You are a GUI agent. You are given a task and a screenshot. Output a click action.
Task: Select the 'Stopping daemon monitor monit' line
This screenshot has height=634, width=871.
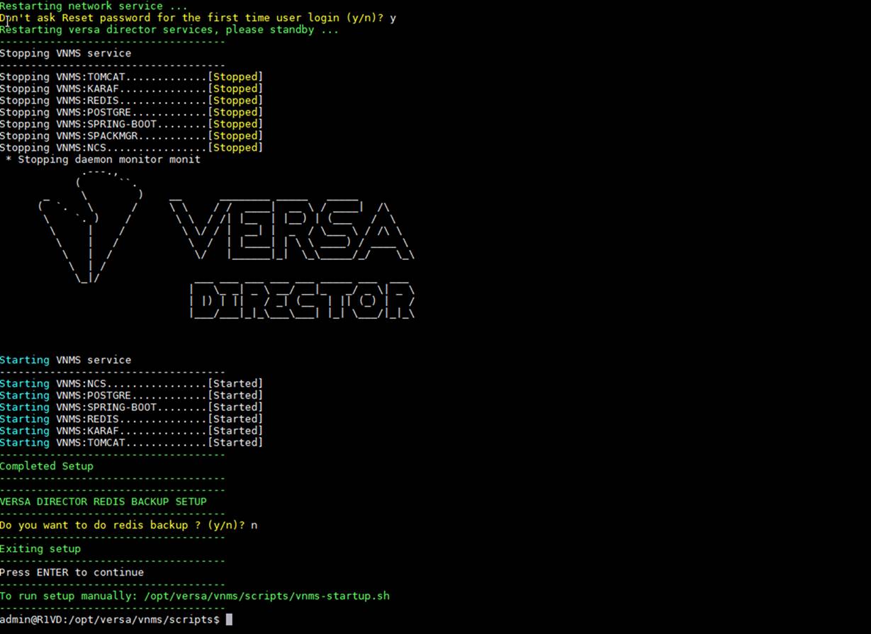103,159
